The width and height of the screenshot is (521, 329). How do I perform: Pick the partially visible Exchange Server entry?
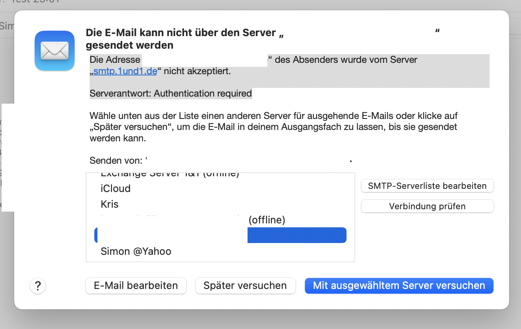(170, 175)
